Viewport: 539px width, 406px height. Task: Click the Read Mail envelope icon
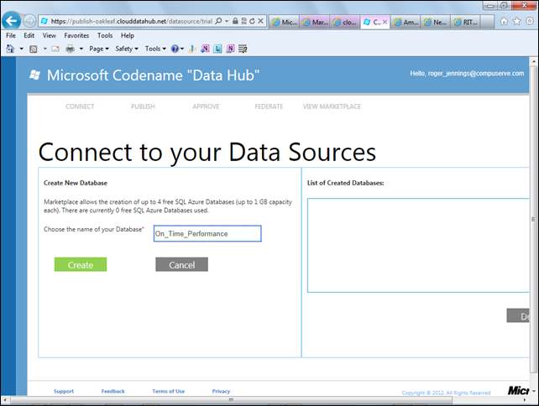pos(55,49)
